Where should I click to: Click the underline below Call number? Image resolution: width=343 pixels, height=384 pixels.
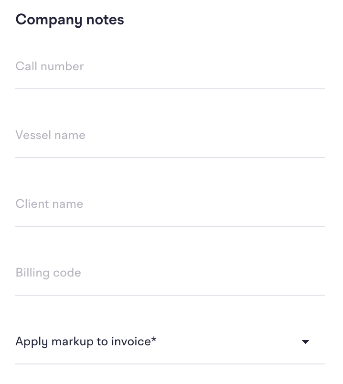170,89
